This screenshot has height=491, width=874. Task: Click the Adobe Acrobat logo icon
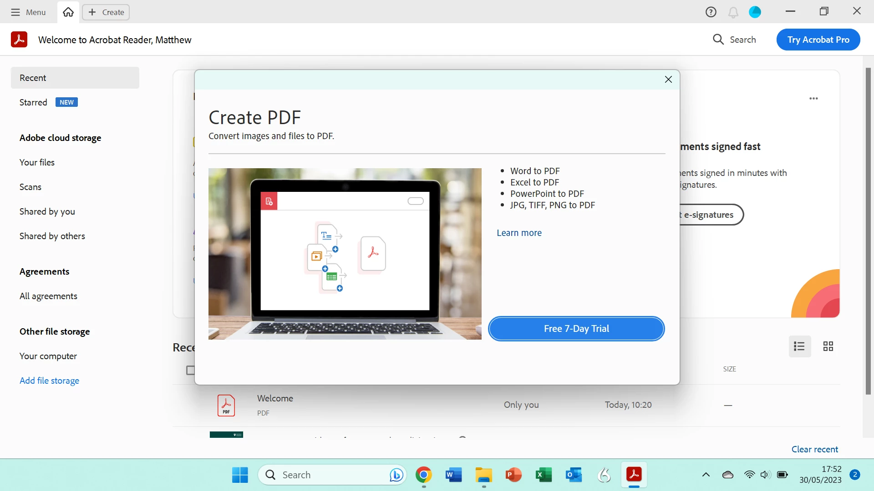tap(19, 40)
